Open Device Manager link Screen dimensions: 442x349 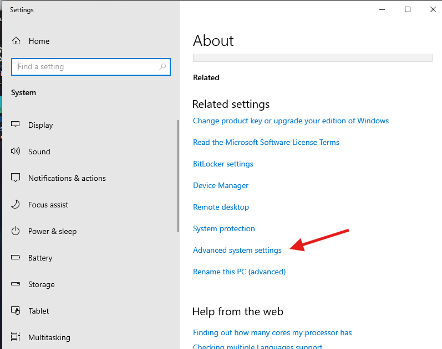point(220,185)
